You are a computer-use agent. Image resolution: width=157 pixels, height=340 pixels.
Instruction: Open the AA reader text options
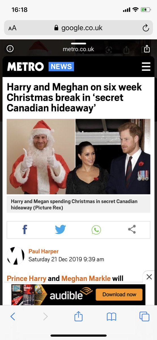(x=12, y=28)
